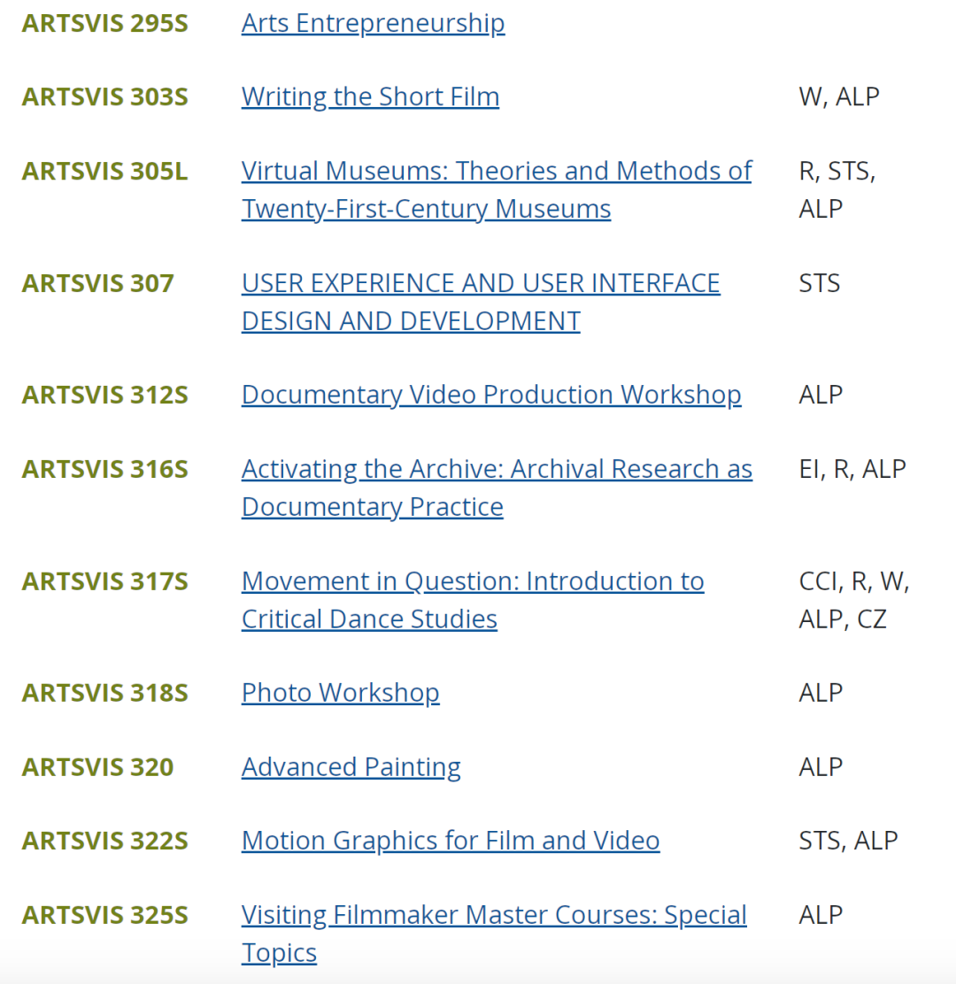Screen dimensions: 956x984
Task: Click the ARTSVIS 295S course code
Action: [104, 23]
